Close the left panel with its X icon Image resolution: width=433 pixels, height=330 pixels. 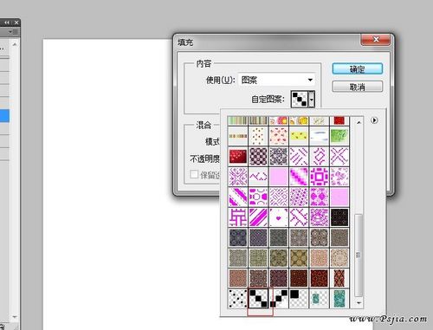(16, 23)
